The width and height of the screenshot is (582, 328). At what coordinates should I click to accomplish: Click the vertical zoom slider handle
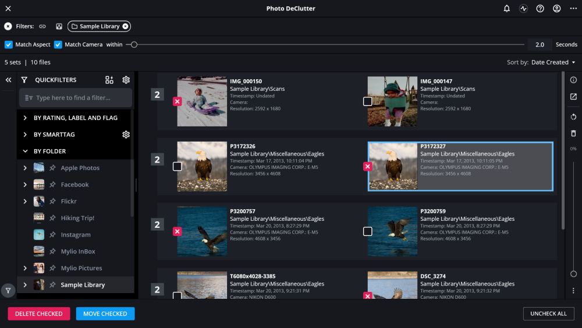pyautogui.click(x=573, y=274)
